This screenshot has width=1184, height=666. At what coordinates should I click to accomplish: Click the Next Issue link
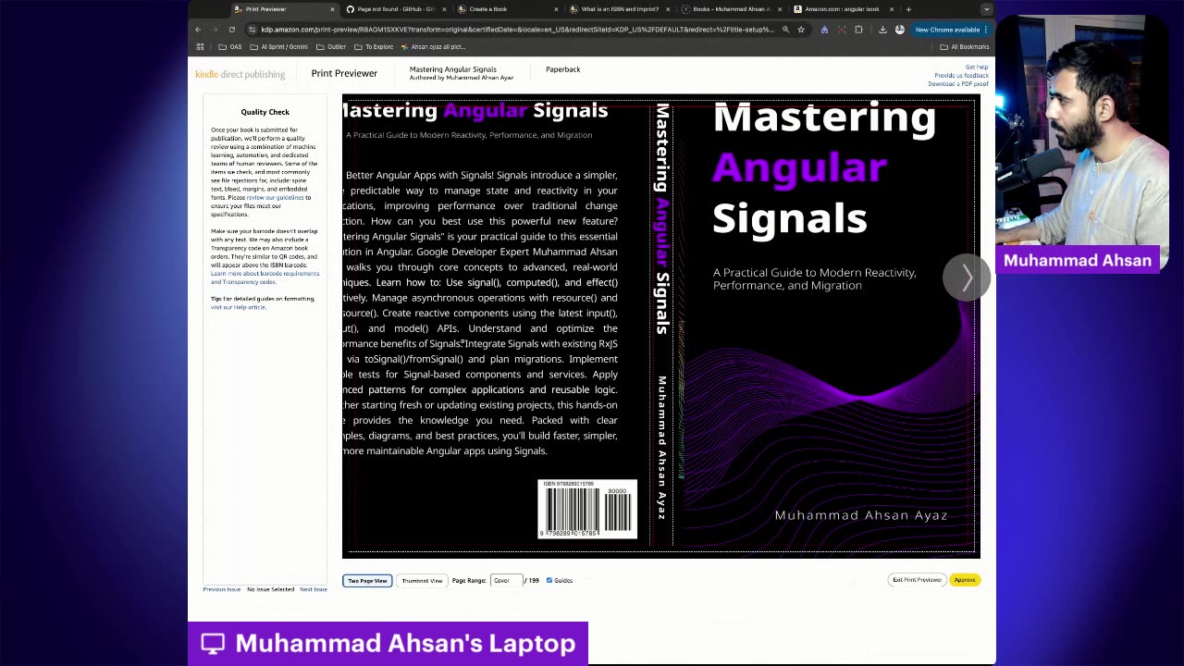point(314,589)
